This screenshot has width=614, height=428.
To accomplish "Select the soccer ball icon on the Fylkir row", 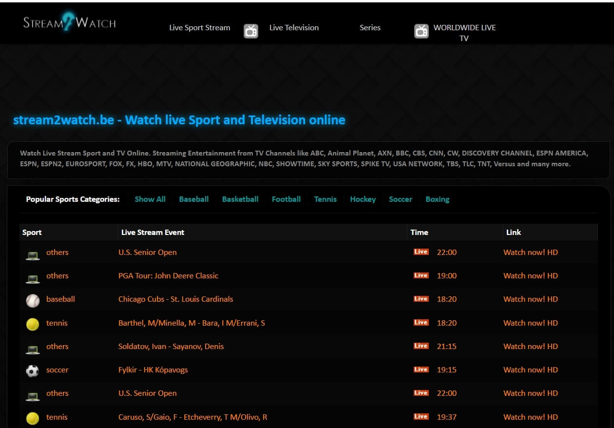I will click(x=32, y=370).
